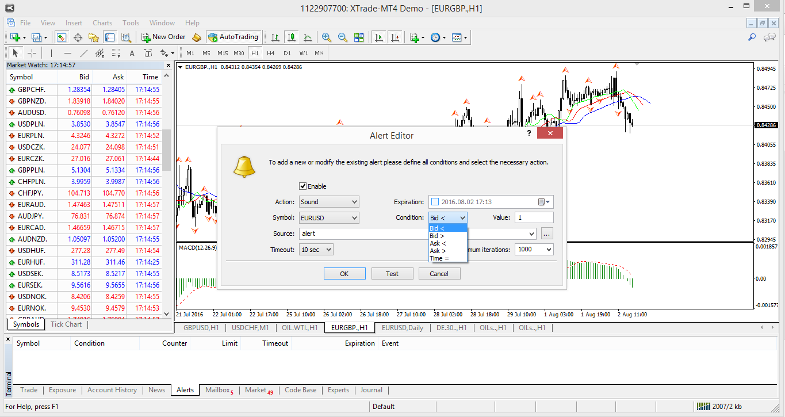785x417 pixels.
Task: Enable the Expiration date checkbox
Action: [434, 201]
